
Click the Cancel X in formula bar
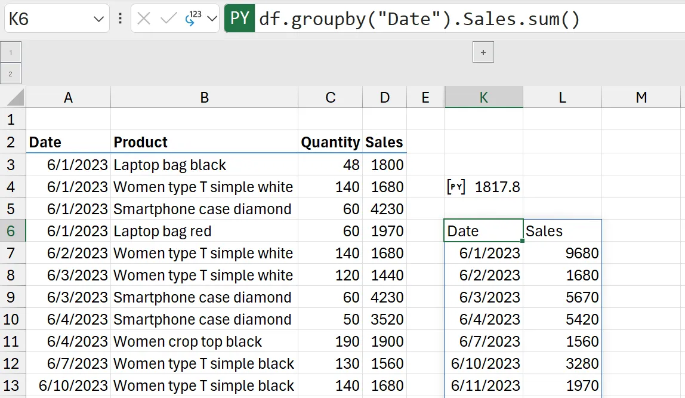pos(144,19)
